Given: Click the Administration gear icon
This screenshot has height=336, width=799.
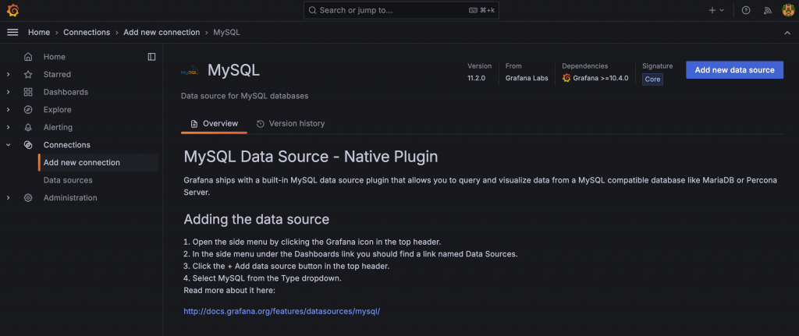Looking at the screenshot, I should pyautogui.click(x=28, y=198).
